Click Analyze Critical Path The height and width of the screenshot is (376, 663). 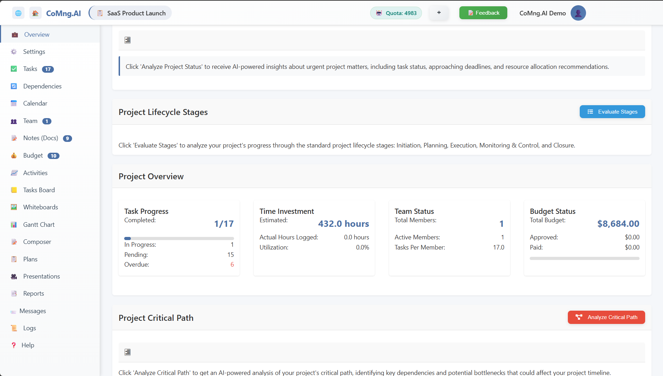[x=606, y=317]
